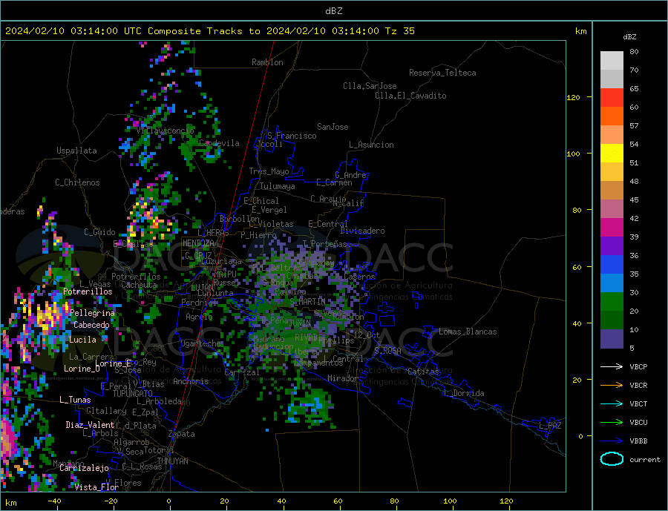
Task: Click the cyan 'current' ellipse symbol in the legend
Action: (x=612, y=459)
